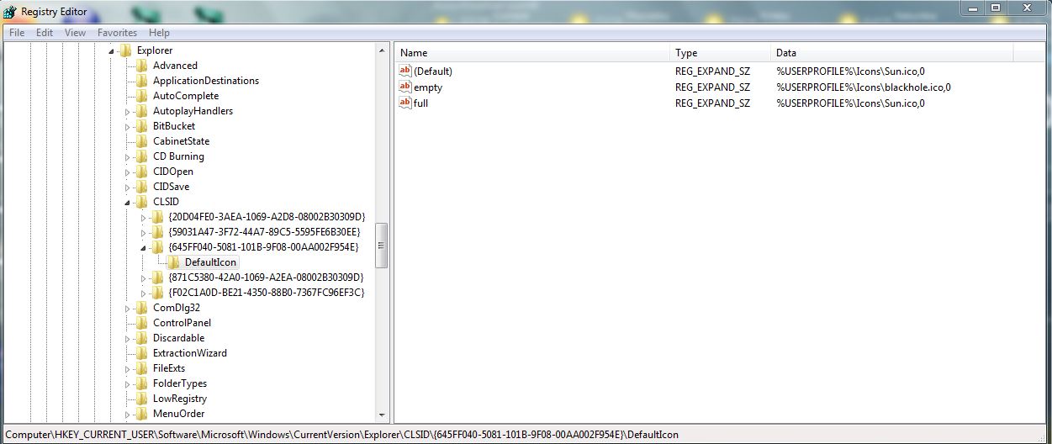Open the Favorites menu

[117, 33]
